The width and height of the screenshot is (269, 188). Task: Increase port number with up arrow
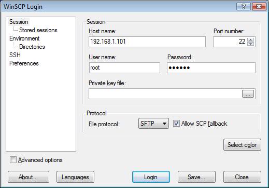(250, 39)
